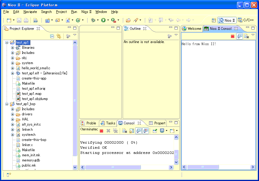Viewport: 259px width, 181px height.
Task: Click Nios II Console horizontal scrollbar thumb
Action: [x=203, y=167]
